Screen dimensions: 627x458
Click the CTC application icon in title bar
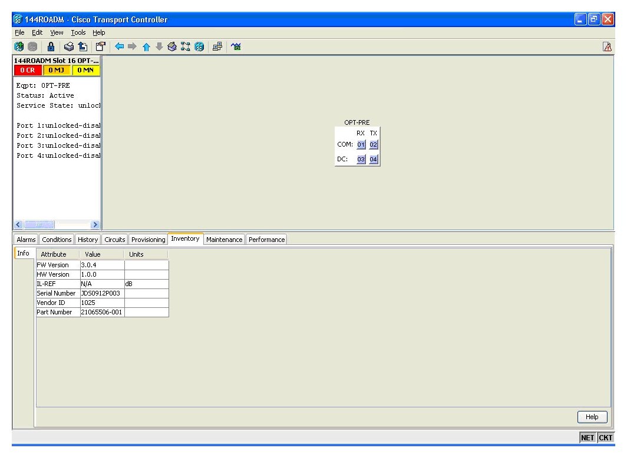pyautogui.click(x=18, y=19)
